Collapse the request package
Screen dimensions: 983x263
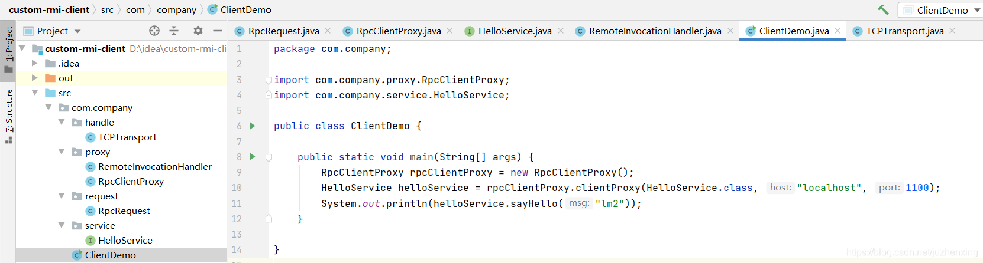62,196
